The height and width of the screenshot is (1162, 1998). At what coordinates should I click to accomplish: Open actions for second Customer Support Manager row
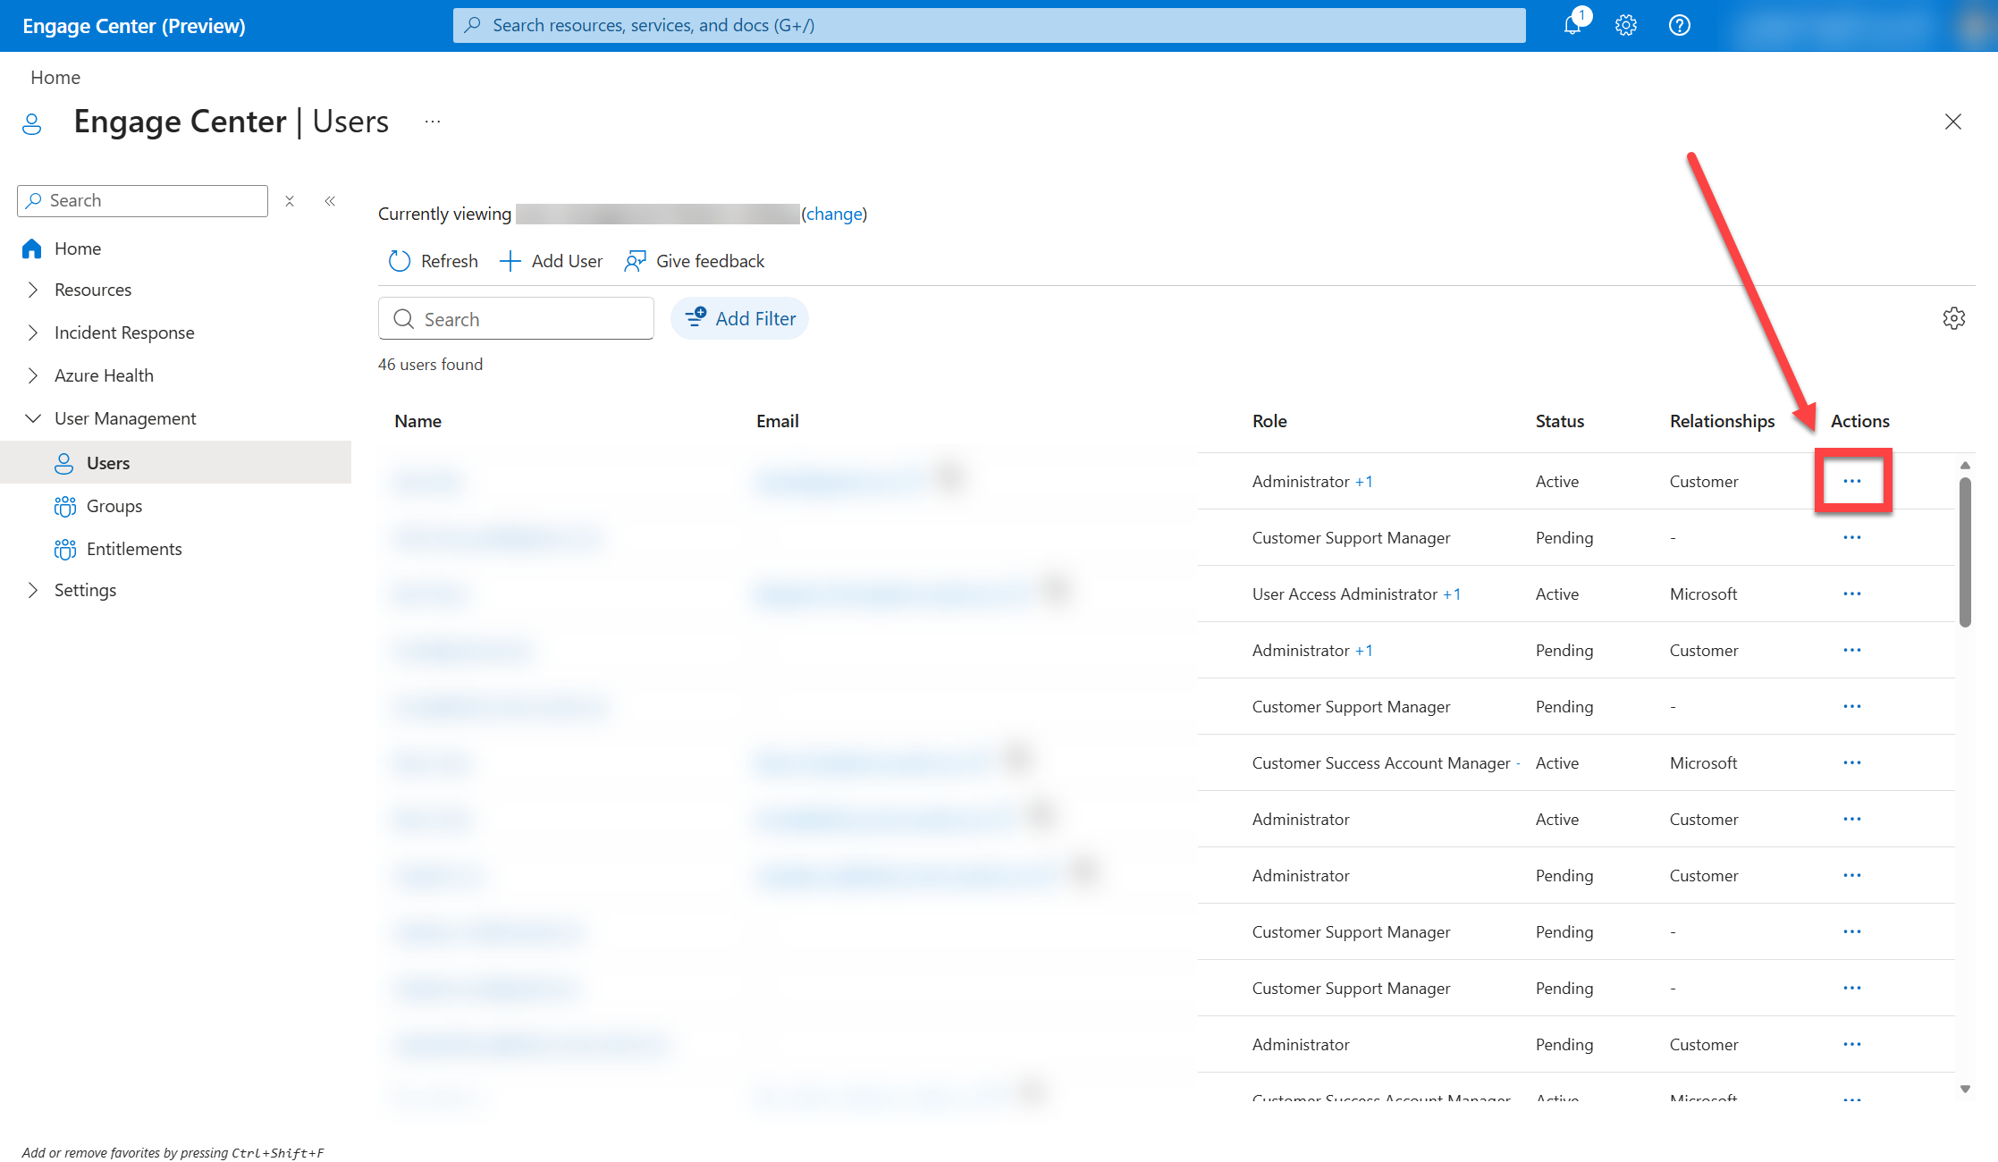coord(1851,706)
